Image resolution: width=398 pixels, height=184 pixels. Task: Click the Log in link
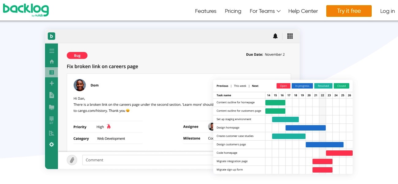coord(387,11)
